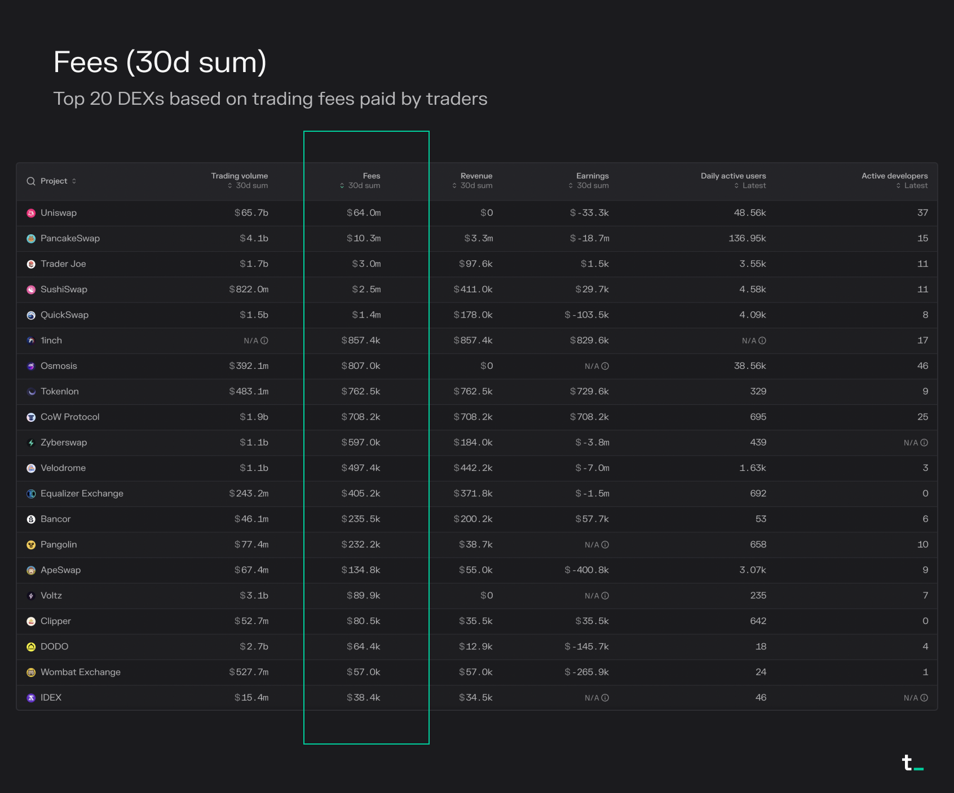
Task: Click the Wombat Exchange logo icon
Action: pyautogui.click(x=31, y=672)
